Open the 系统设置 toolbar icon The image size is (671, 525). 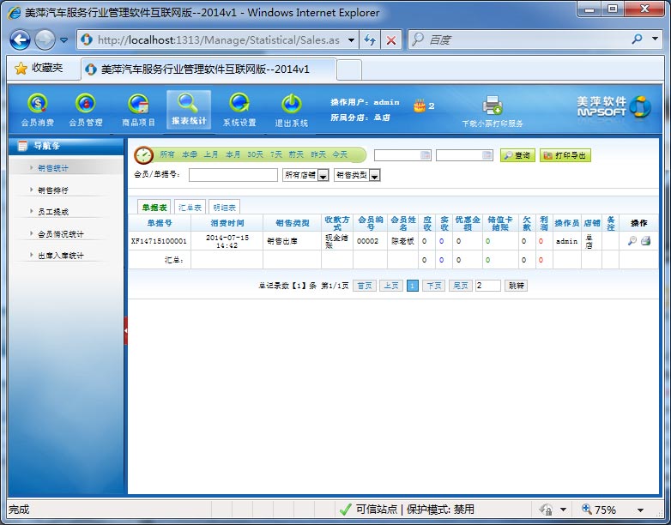239,105
